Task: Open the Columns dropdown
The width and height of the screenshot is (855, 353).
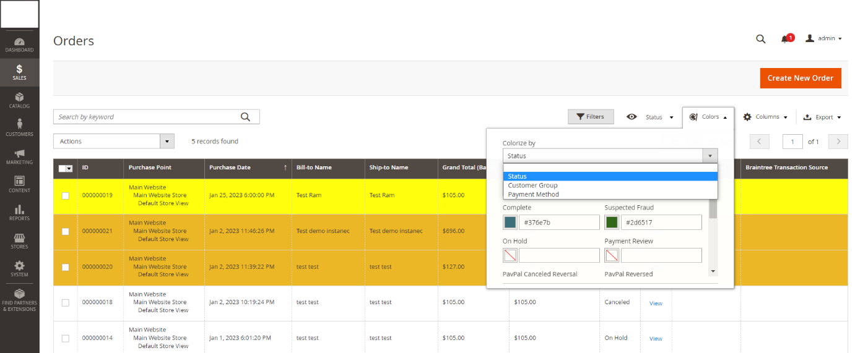Action: [765, 117]
